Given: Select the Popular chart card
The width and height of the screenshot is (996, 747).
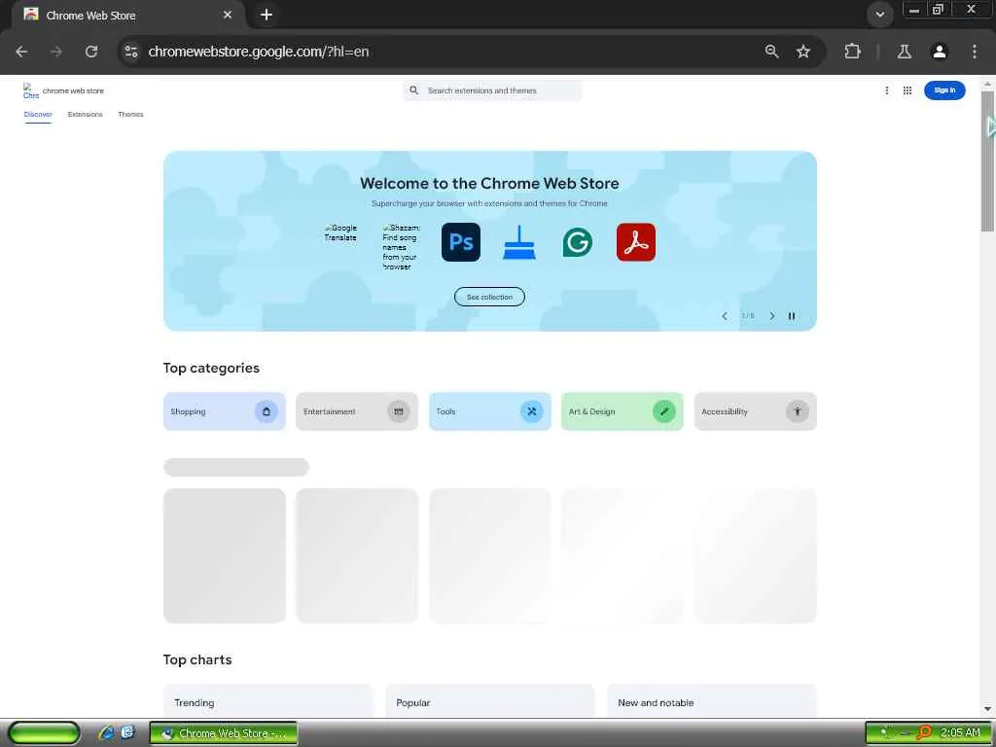Looking at the screenshot, I should coord(490,701).
